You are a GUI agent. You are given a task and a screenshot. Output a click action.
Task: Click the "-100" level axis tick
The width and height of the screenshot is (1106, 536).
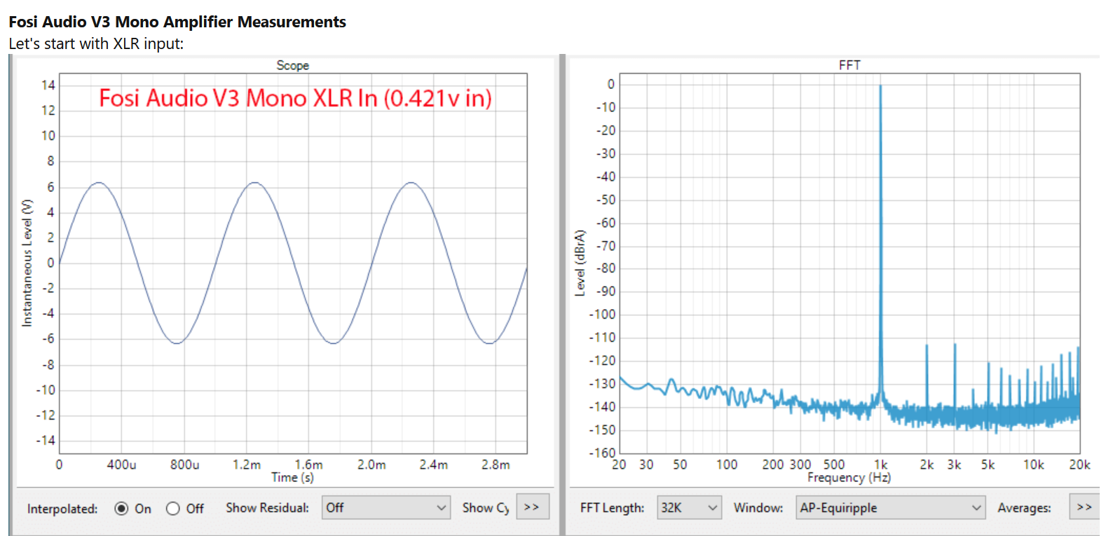click(602, 315)
